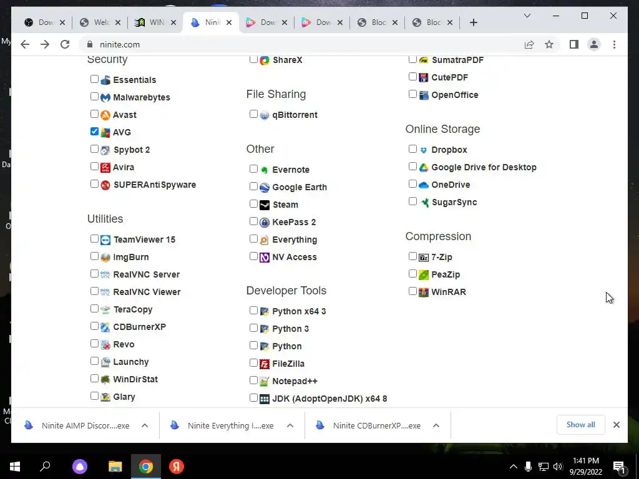
Task: Close the Ninite tab
Action: (229, 22)
